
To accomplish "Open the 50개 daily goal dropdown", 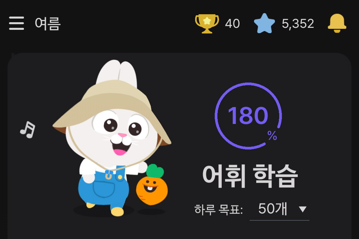I will point(280,209).
